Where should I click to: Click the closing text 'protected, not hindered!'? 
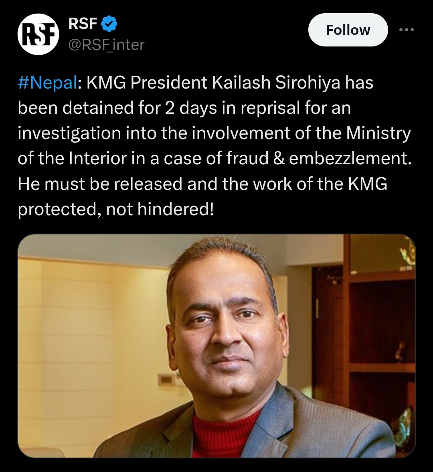click(x=116, y=209)
